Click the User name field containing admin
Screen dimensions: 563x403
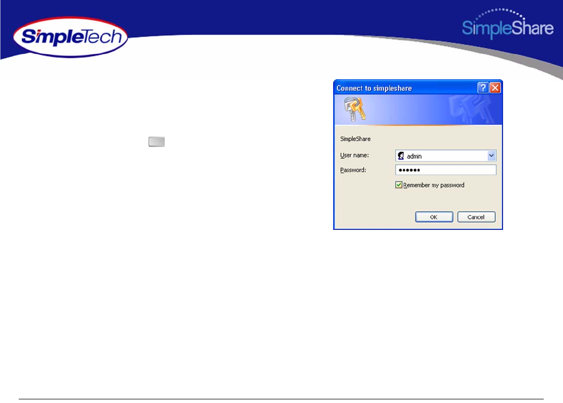[446, 155]
